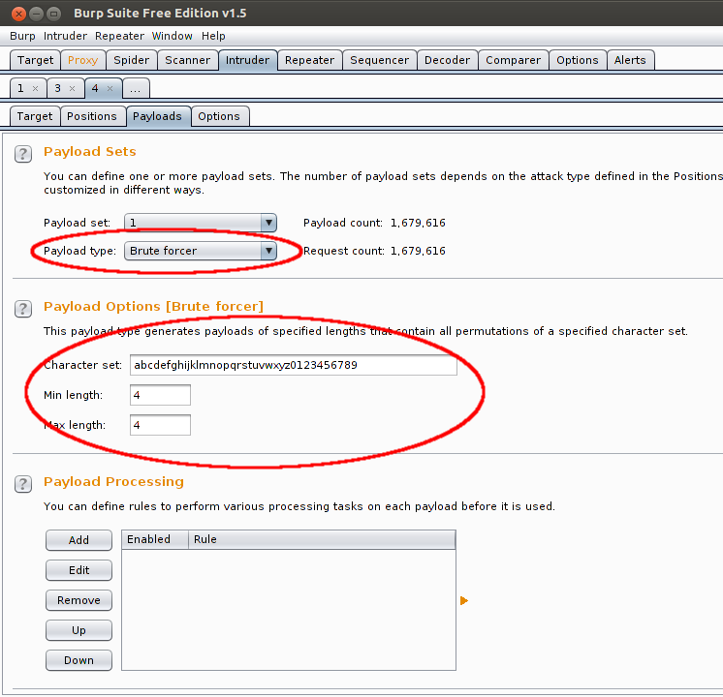Image resolution: width=723 pixels, height=697 pixels.
Task: Click the Enabled column header
Action: pyautogui.click(x=155, y=539)
